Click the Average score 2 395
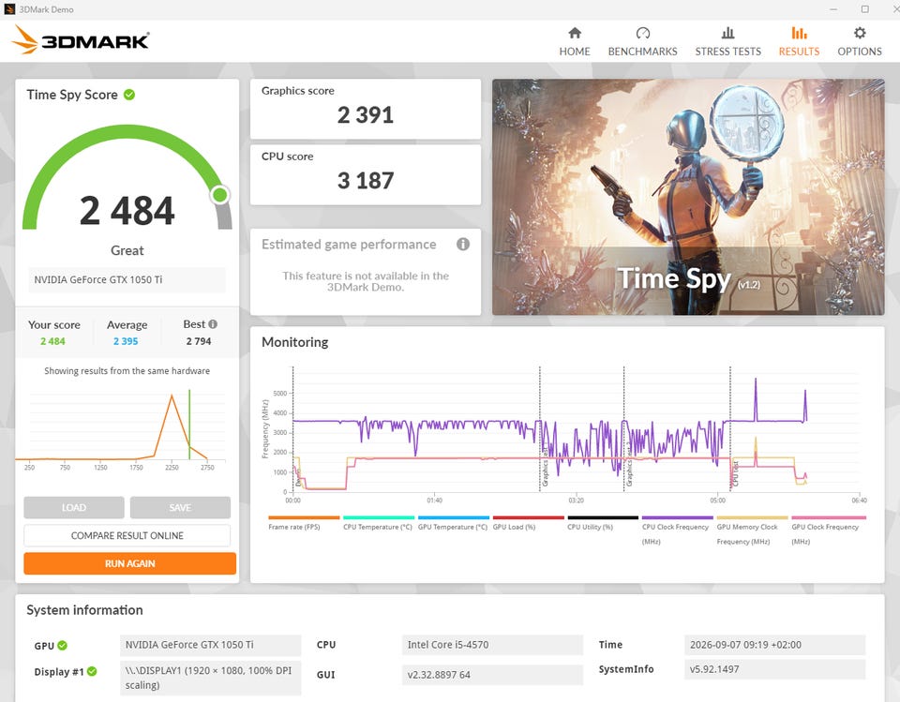900x702 pixels. point(126,341)
